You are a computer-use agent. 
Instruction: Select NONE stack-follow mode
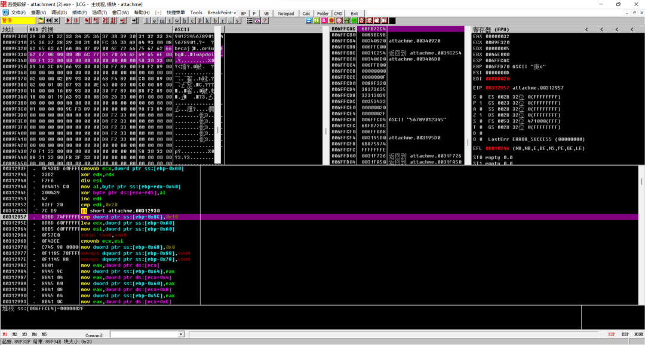tap(638, 334)
